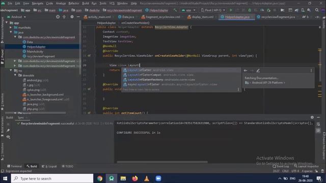Click the eye filter icon in Build panel sidebar
This screenshot has height=183, width=326.
[x=8, y=137]
